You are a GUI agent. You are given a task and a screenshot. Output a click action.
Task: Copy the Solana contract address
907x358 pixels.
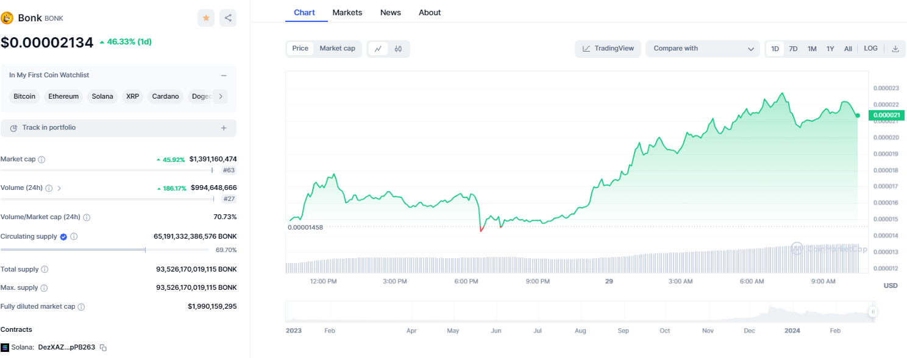click(x=103, y=348)
